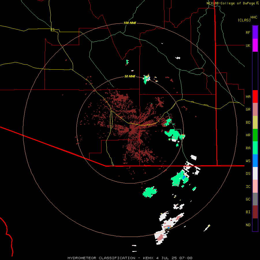Click the BI brown legend swatch
The height and width of the screenshot is (260, 260).
(x=255, y=212)
